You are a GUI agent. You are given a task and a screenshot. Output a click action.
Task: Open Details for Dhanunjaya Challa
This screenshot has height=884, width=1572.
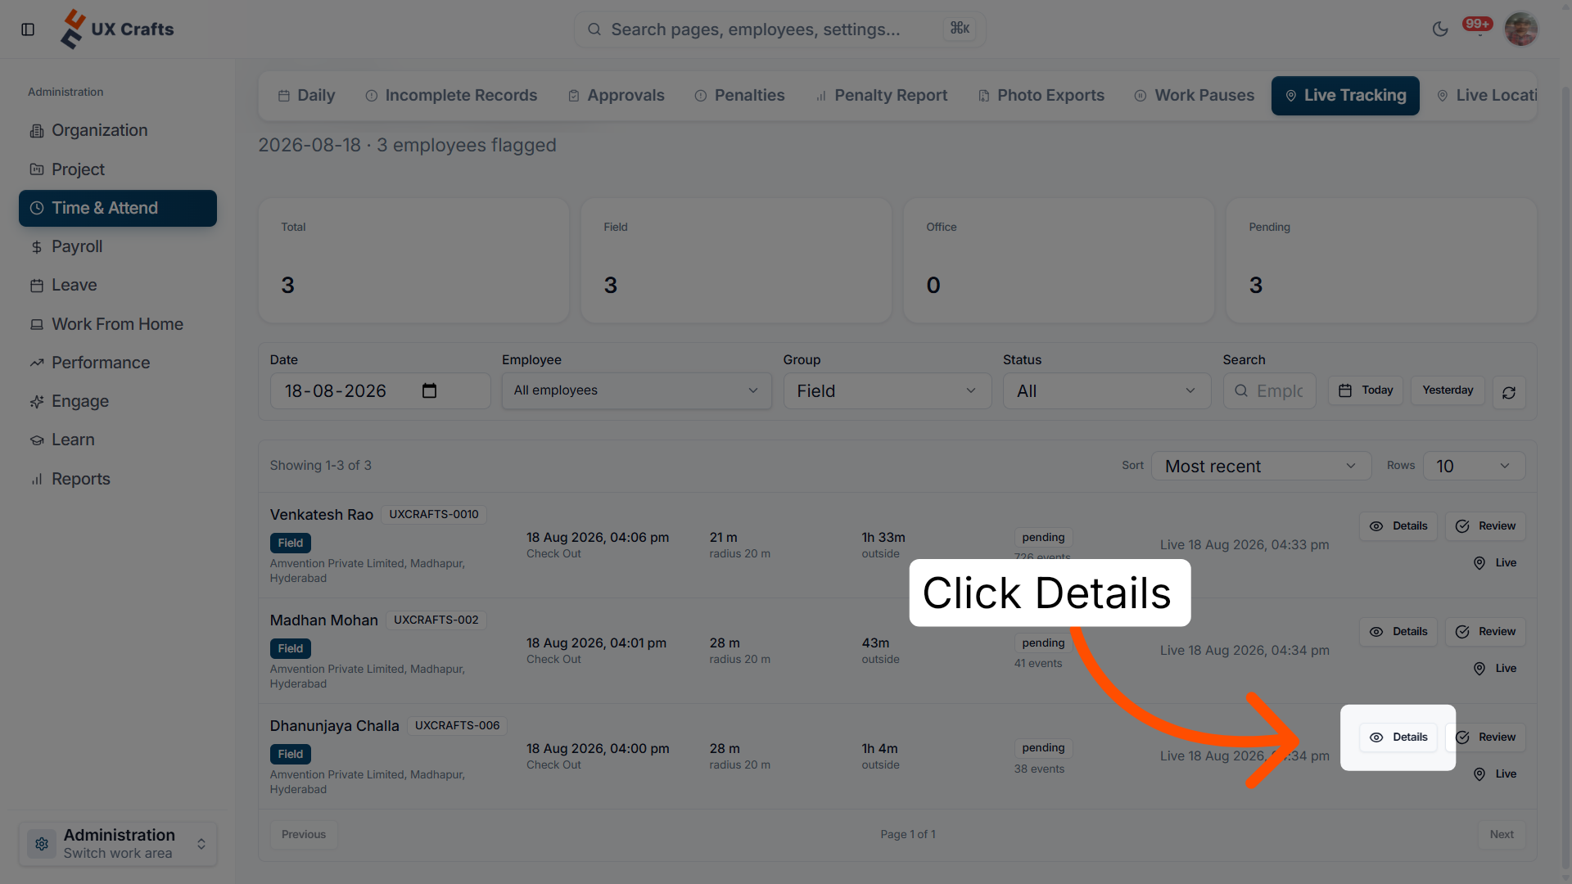[x=1398, y=737]
